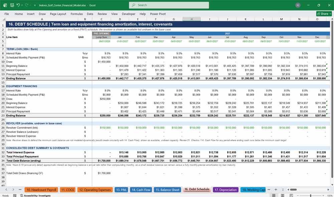The image size is (334, 197).
Task: Switch to the Insert ribbon tab
Action: (x=31, y=14)
